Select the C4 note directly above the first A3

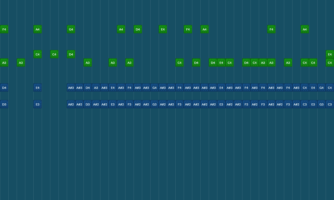click(37, 54)
